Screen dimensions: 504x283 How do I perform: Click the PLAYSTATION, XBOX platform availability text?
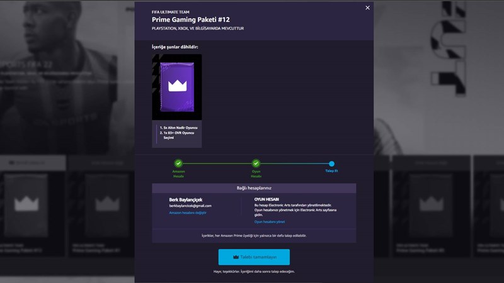[198, 28]
